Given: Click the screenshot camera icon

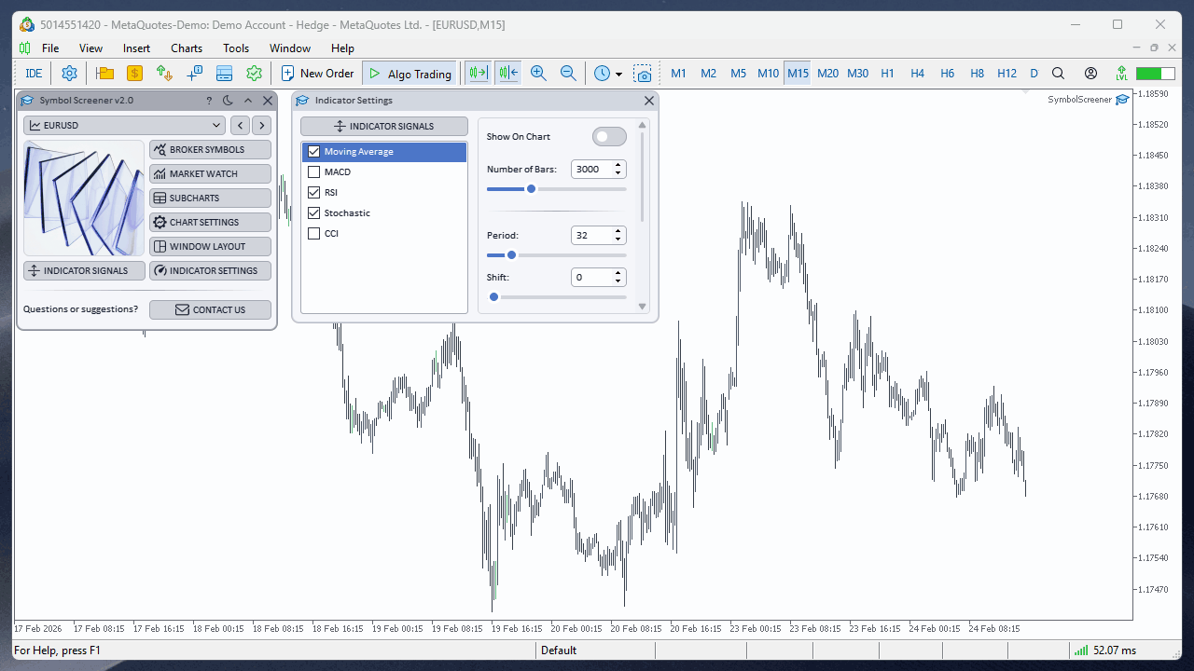Looking at the screenshot, I should 644,73.
